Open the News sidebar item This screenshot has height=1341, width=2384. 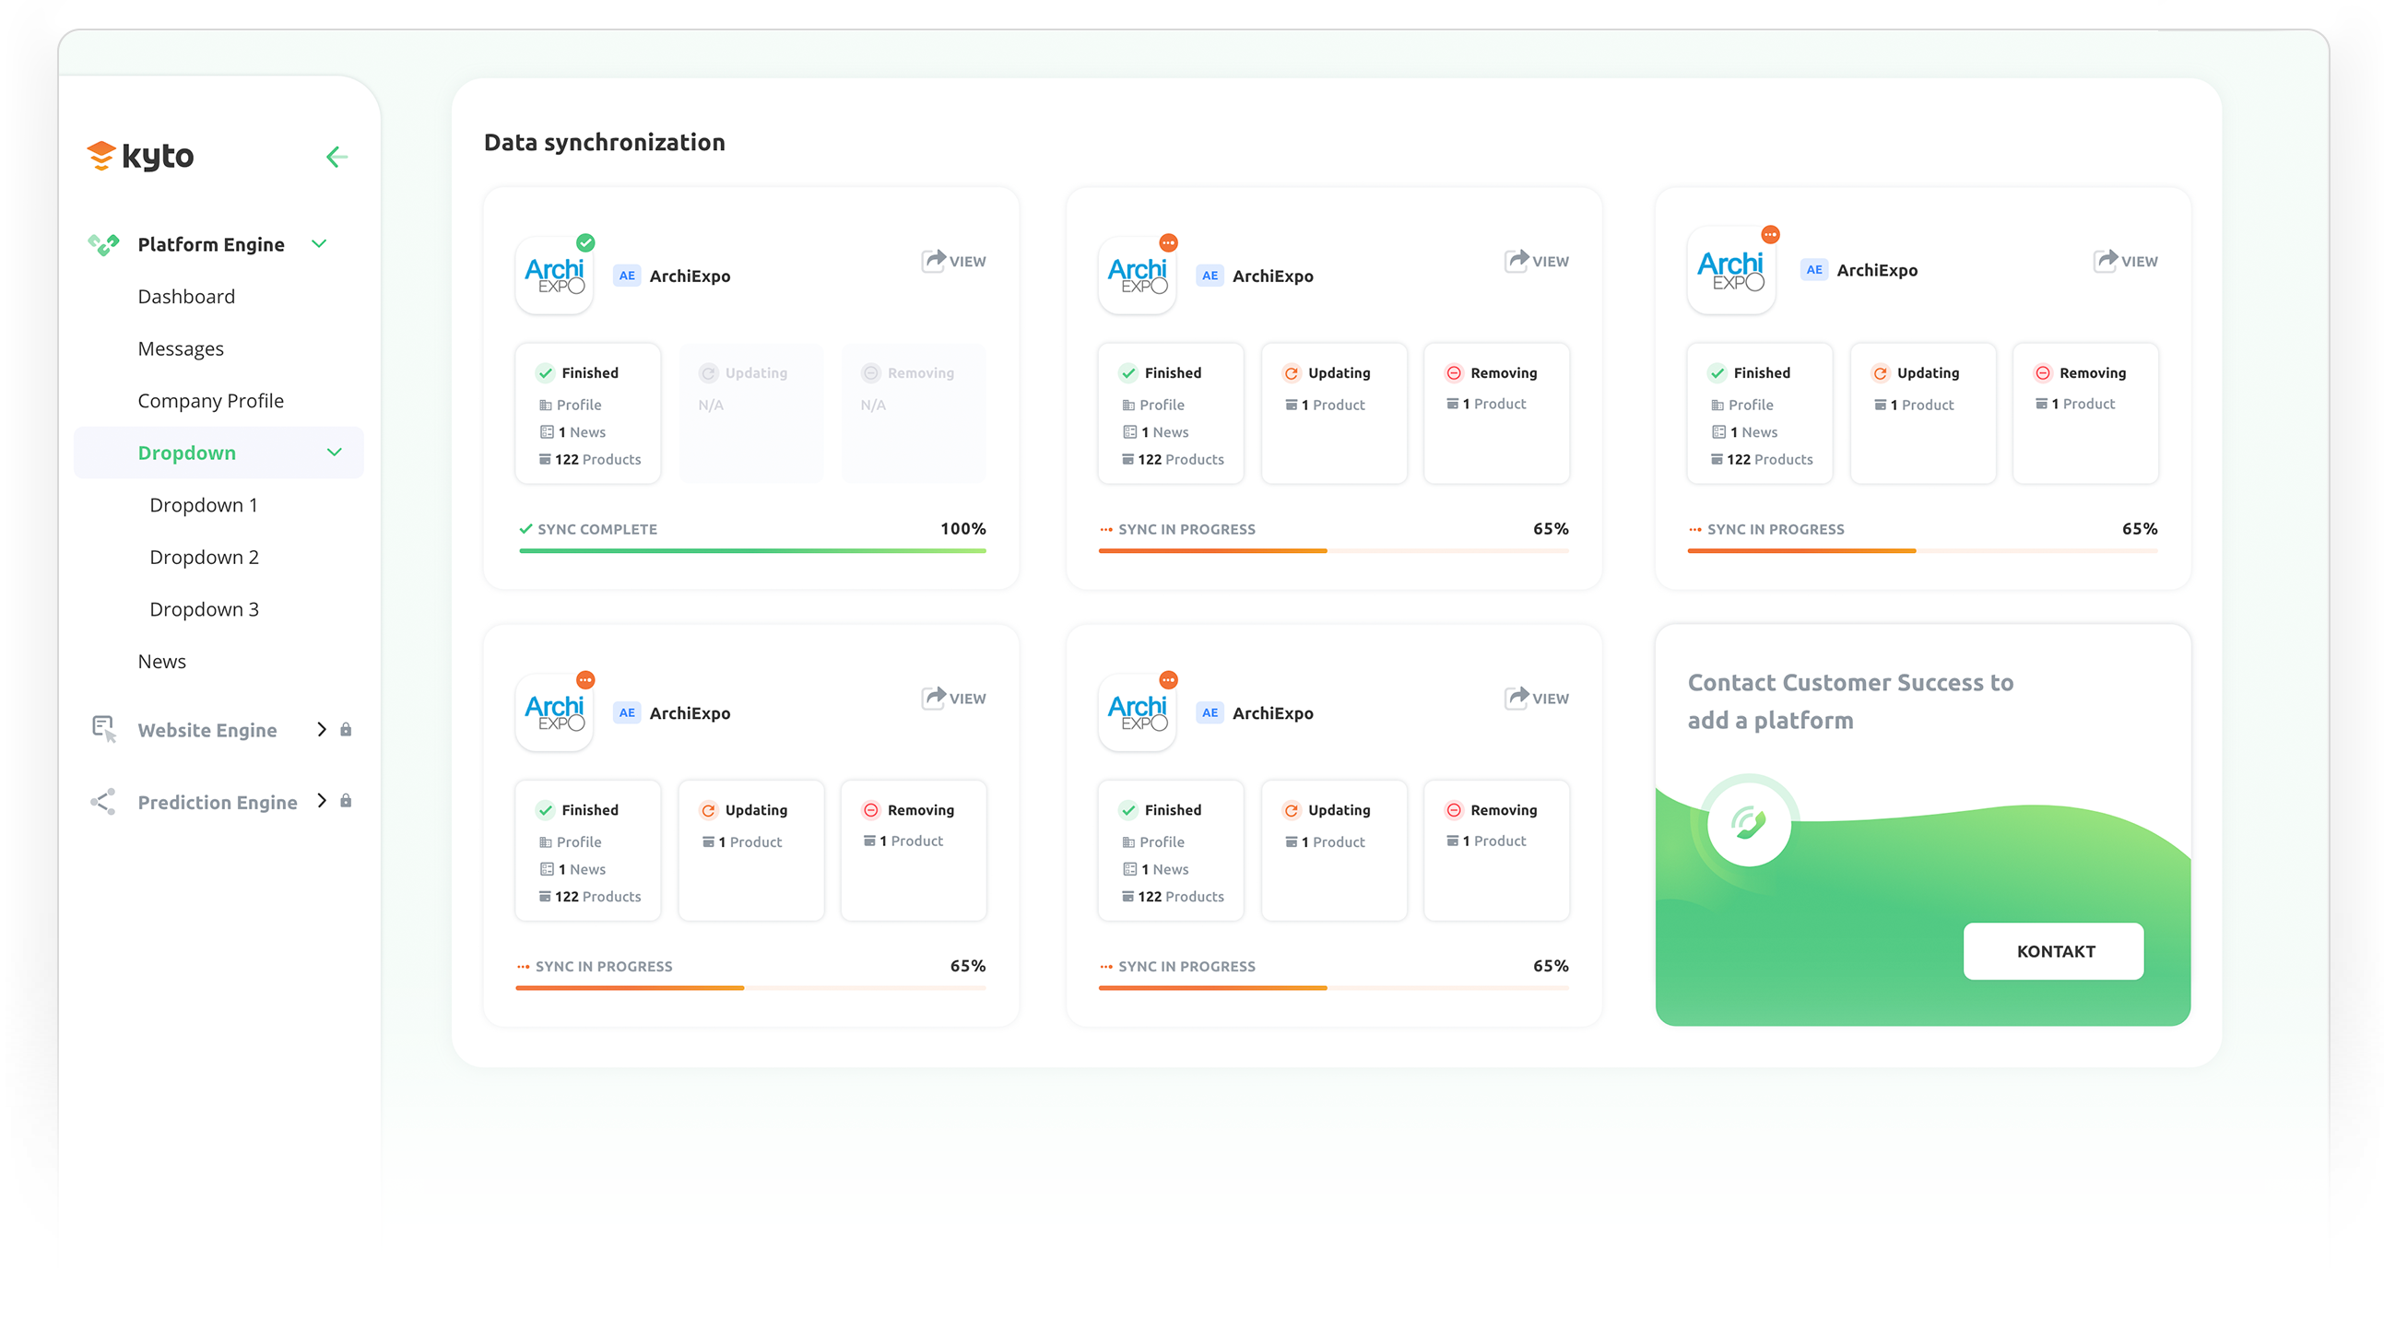click(161, 662)
